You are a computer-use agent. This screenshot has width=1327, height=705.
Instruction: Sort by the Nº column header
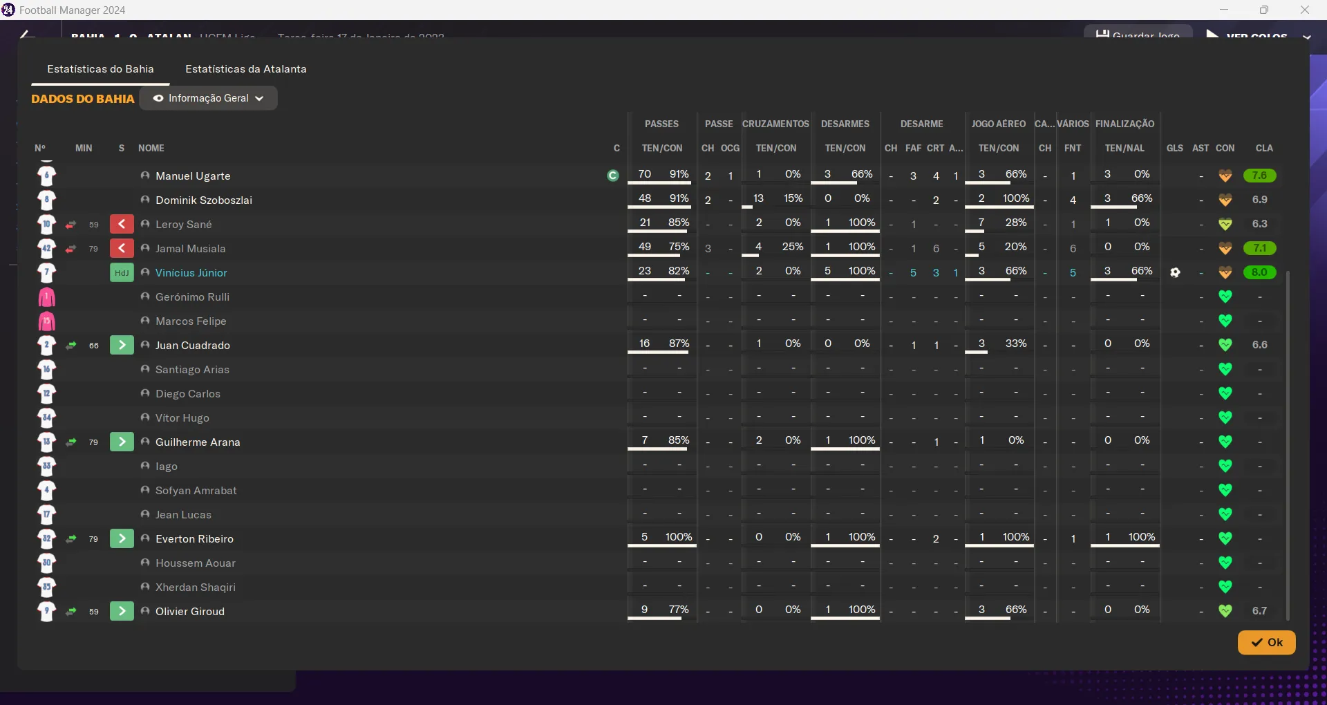pyautogui.click(x=40, y=148)
